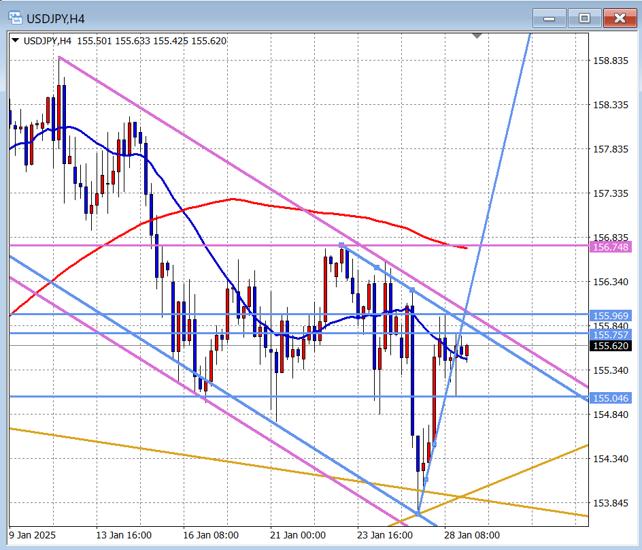Click the blue 155.757 price tag

point(610,335)
